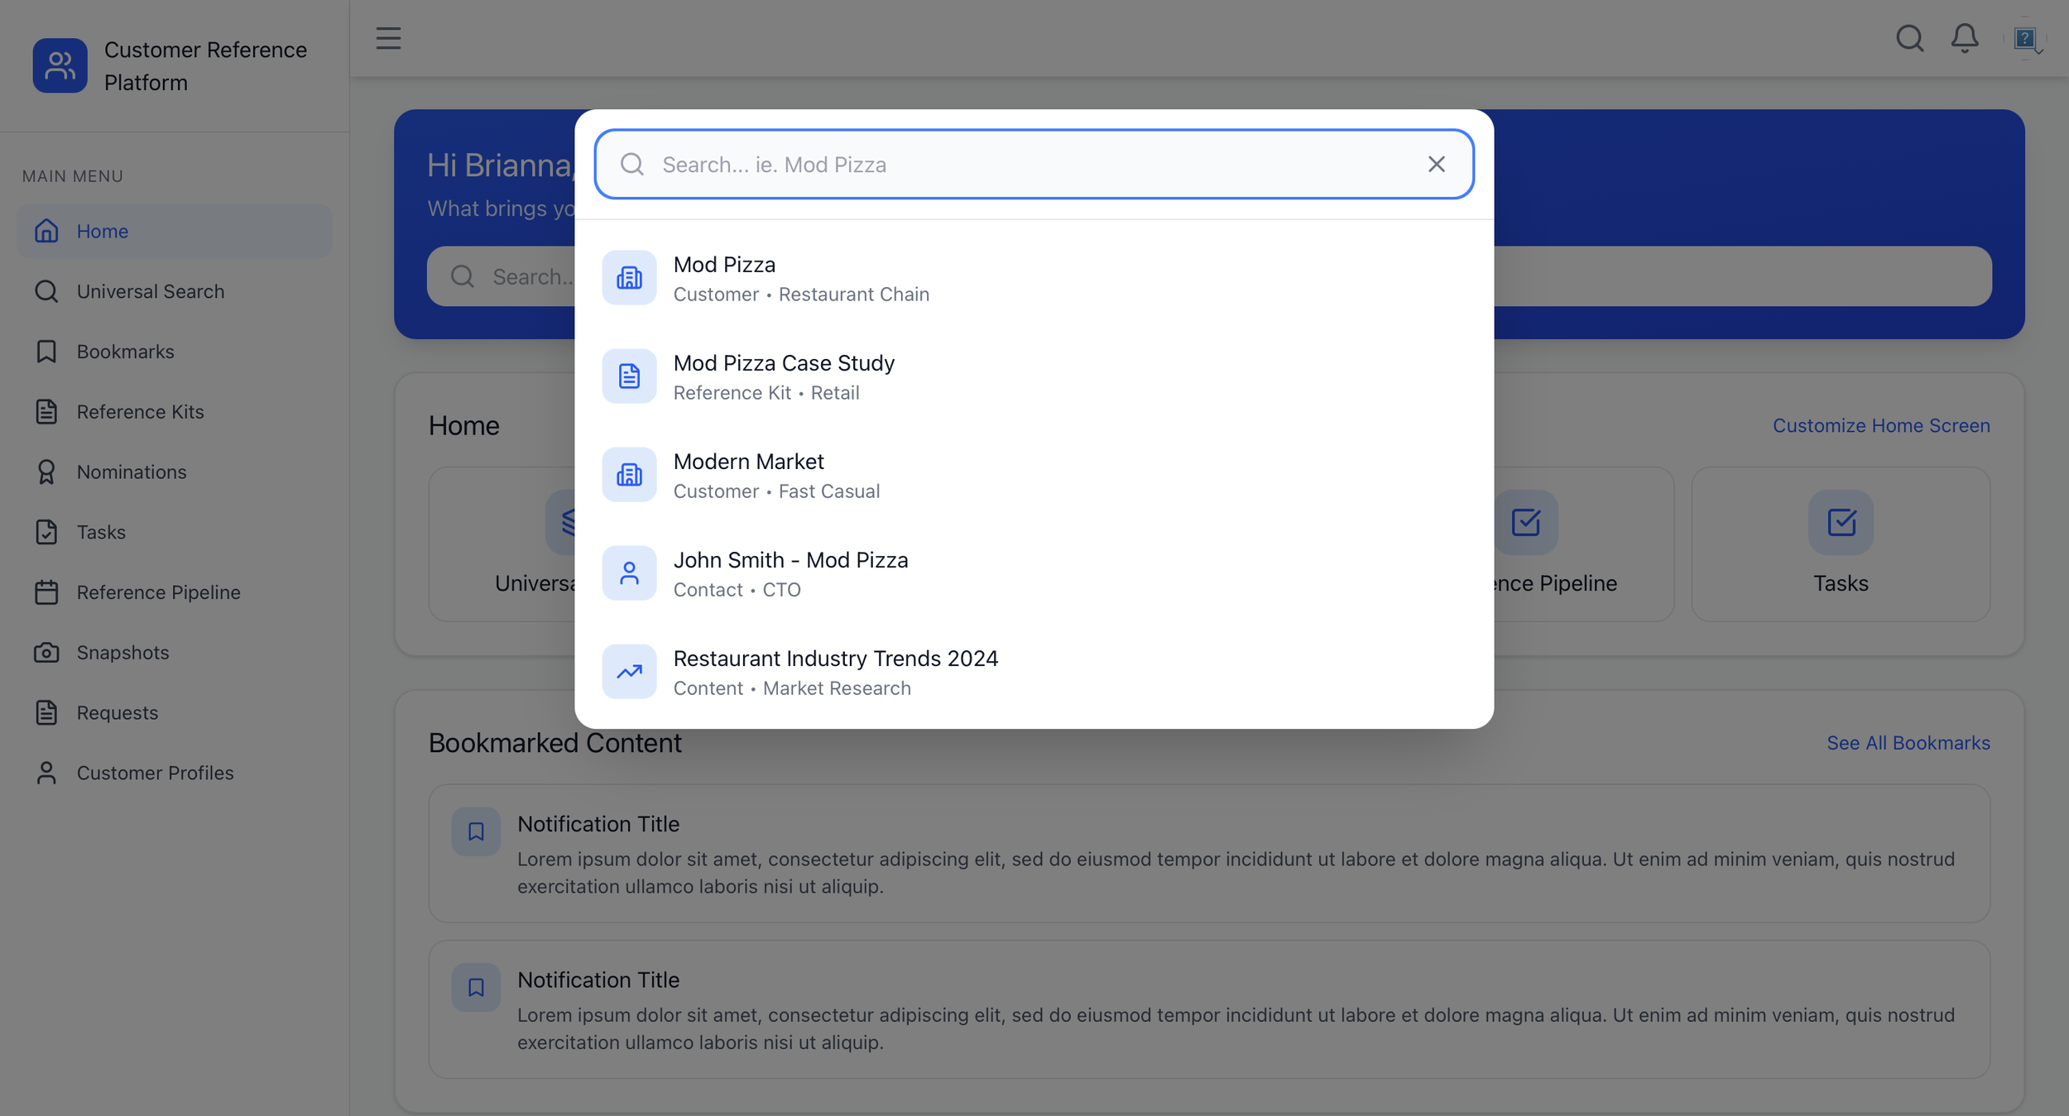2069x1116 pixels.
Task: Click the Reference Pipeline card check icon
Action: 1525,522
